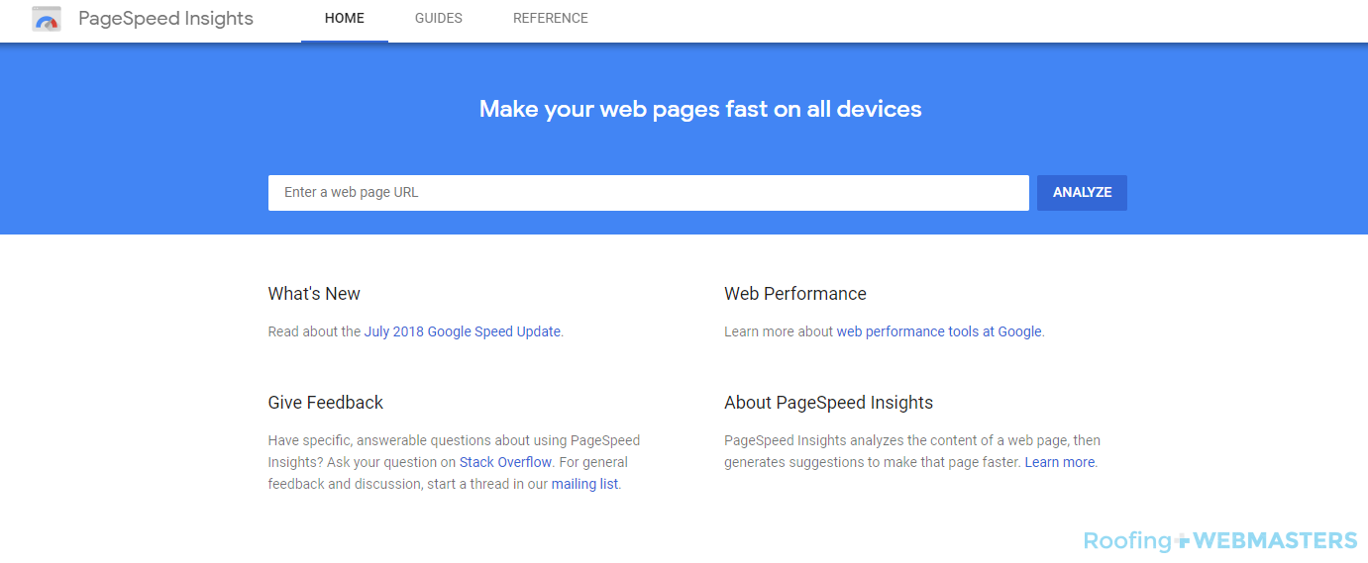Click the Web Performance heading
This screenshot has width=1368, height=563.
tap(794, 294)
